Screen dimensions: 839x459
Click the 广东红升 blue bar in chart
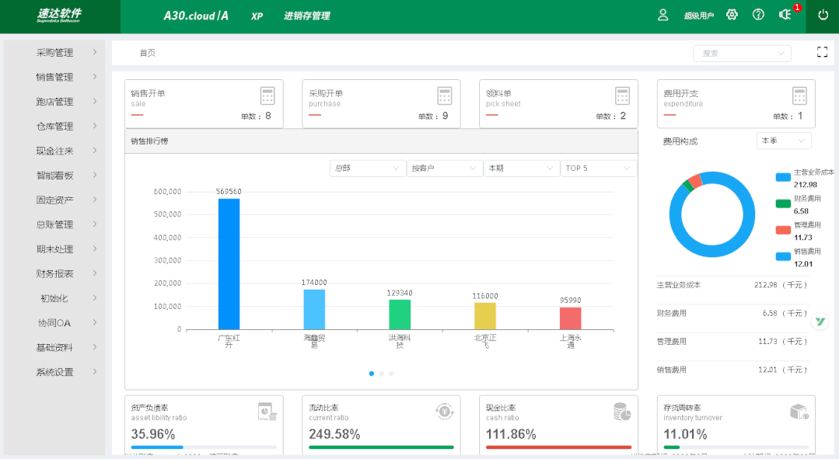click(x=229, y=264)
